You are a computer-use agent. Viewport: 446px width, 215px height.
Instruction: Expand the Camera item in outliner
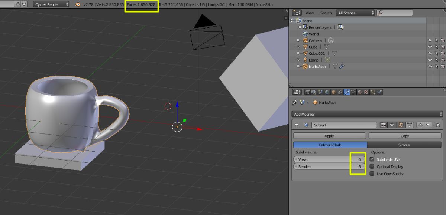pyautogui.click(x=298, y=40)
